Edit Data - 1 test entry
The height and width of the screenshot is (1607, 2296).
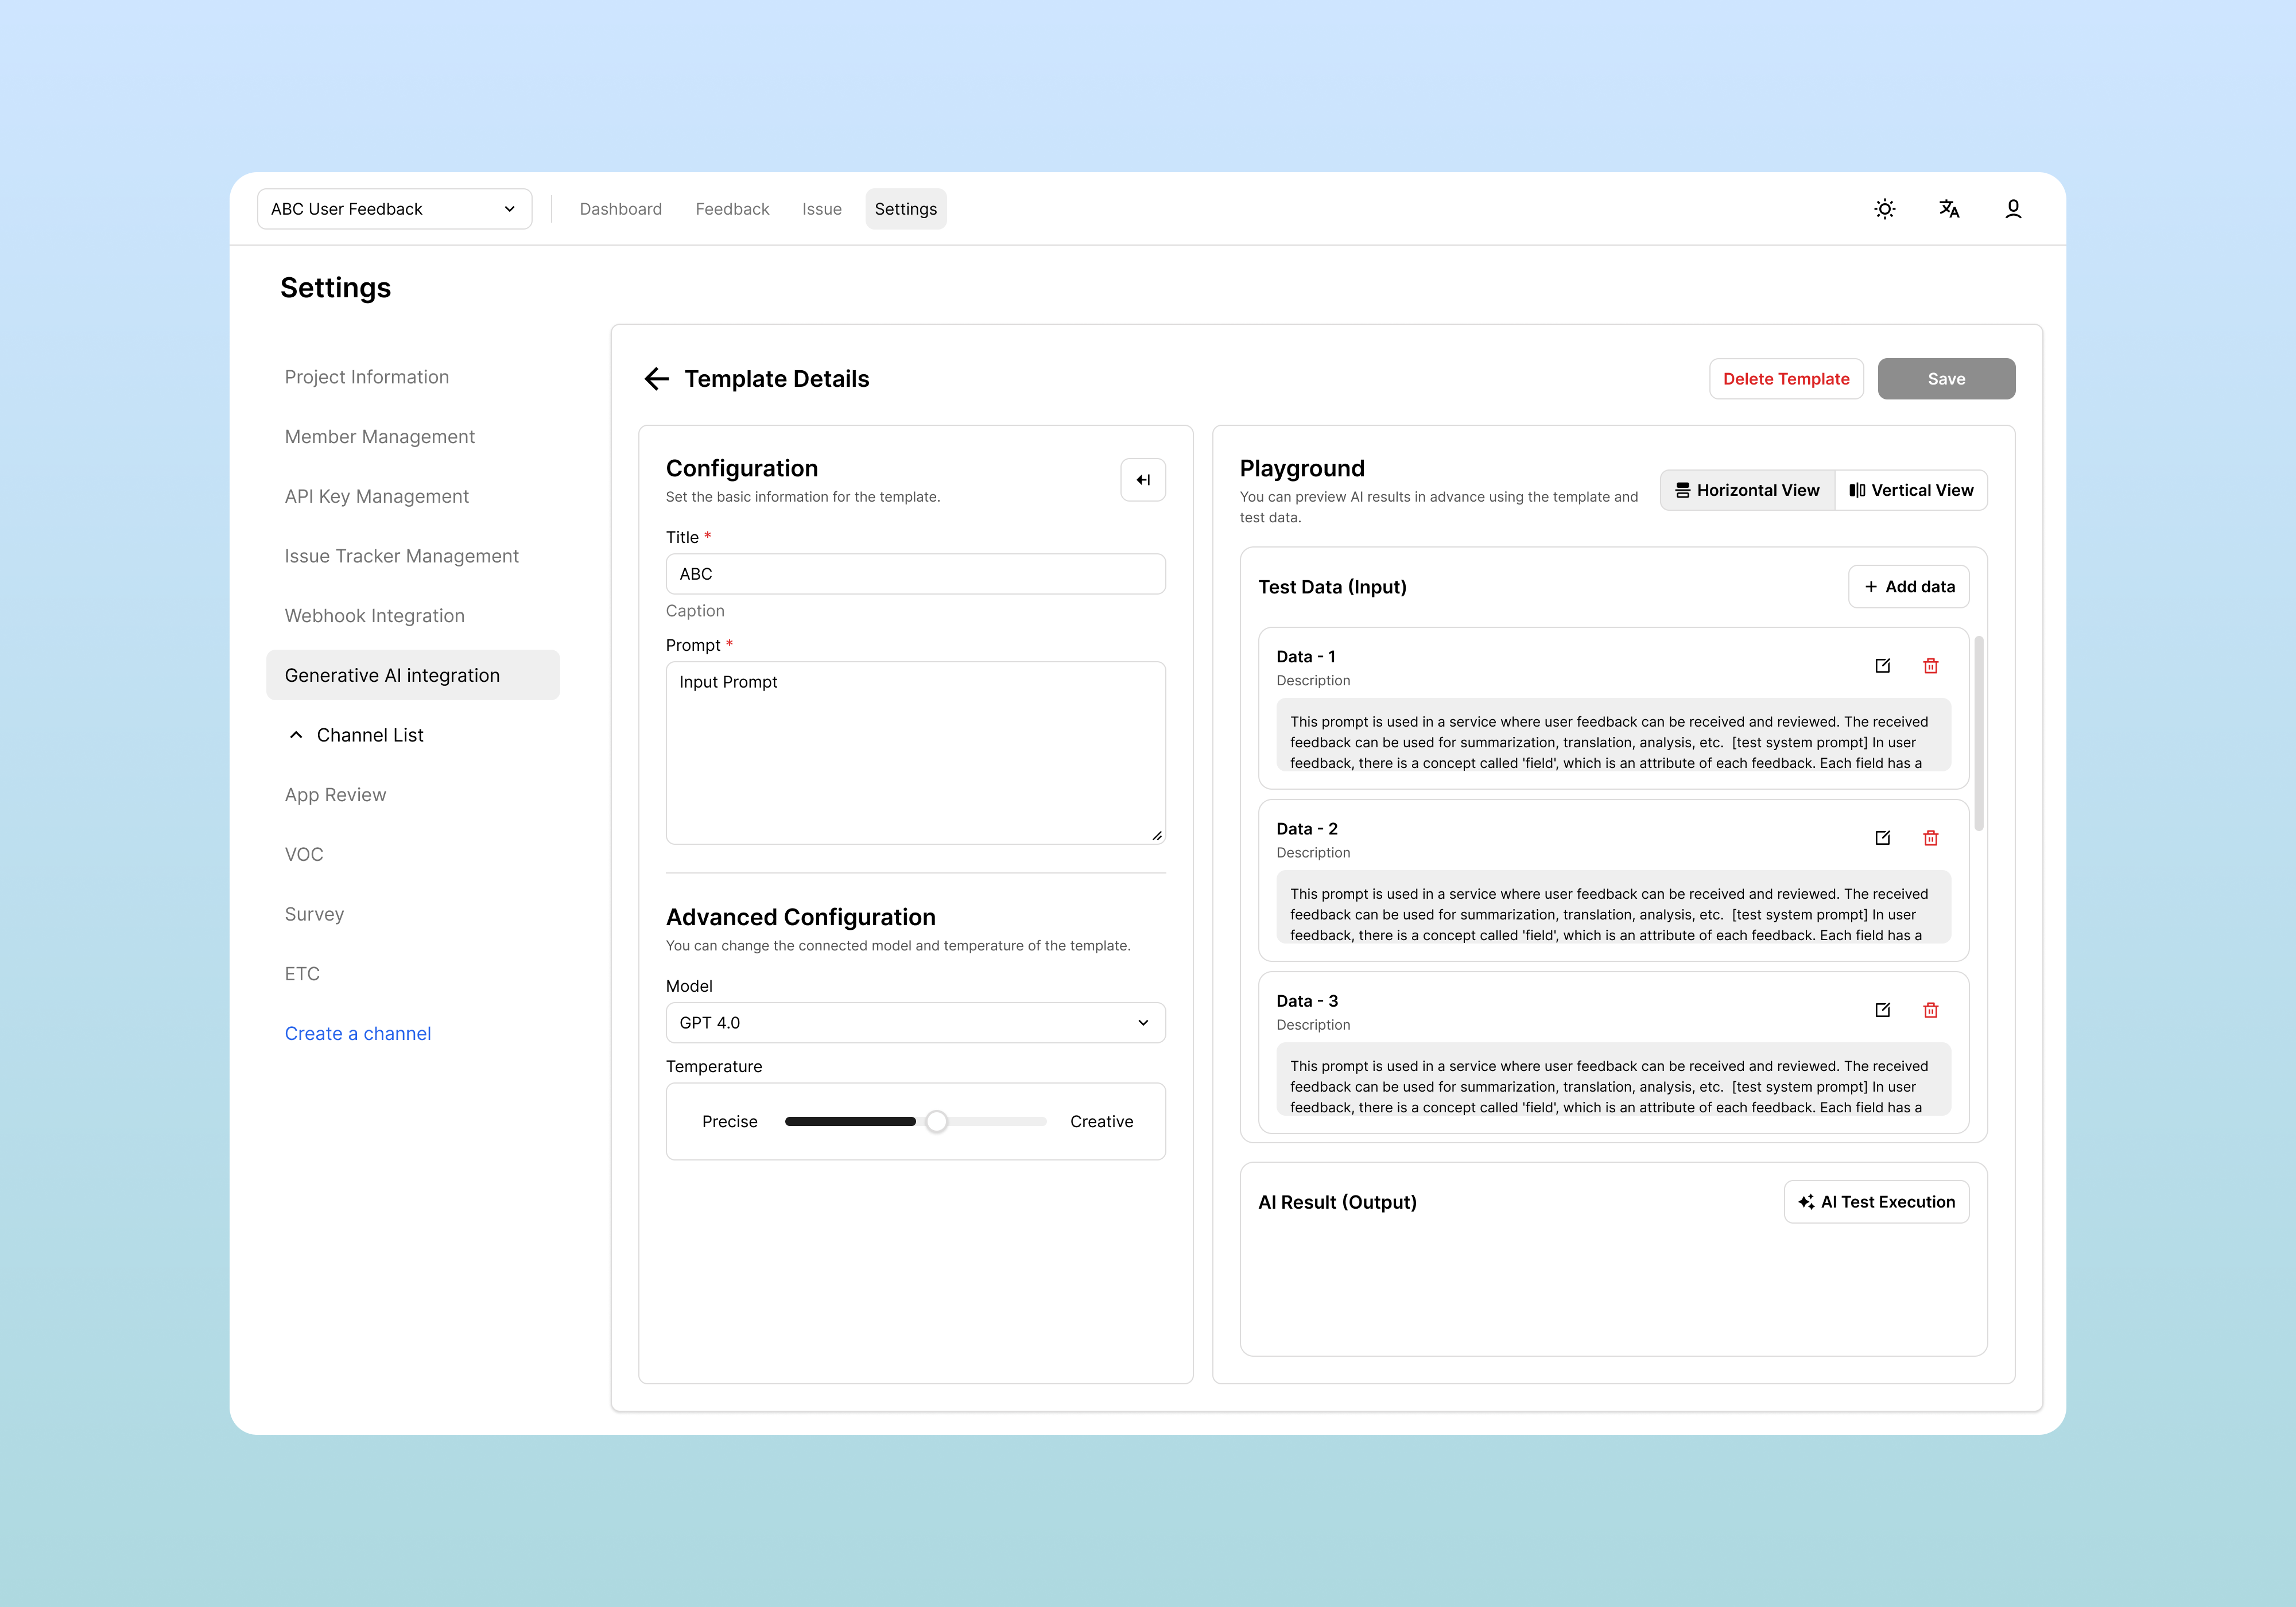click(x=1882, y=666)
